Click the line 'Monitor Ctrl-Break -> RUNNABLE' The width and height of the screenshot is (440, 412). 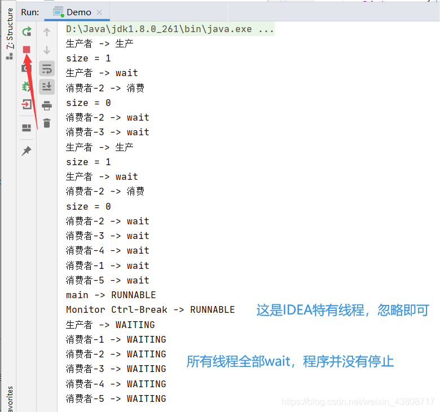pyautogui.click(x=151, y=309)
